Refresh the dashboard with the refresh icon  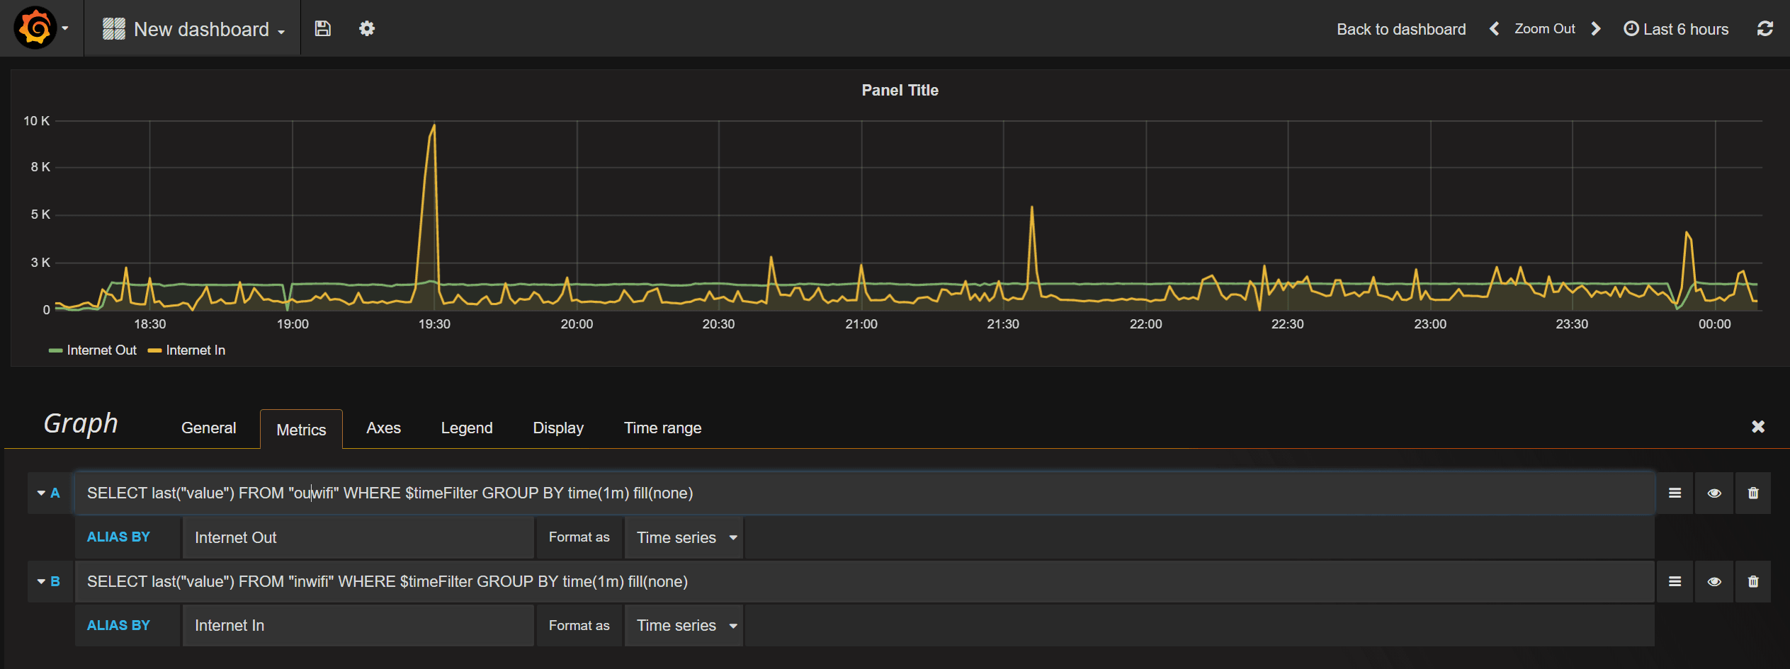pyautogui.click(x=1764, y=28)
